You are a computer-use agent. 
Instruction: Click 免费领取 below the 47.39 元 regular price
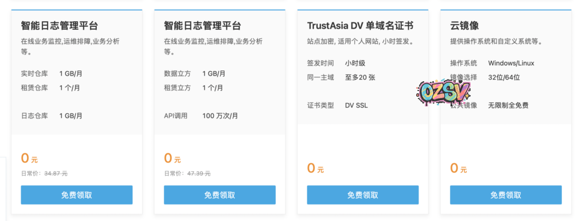[220, 195]
